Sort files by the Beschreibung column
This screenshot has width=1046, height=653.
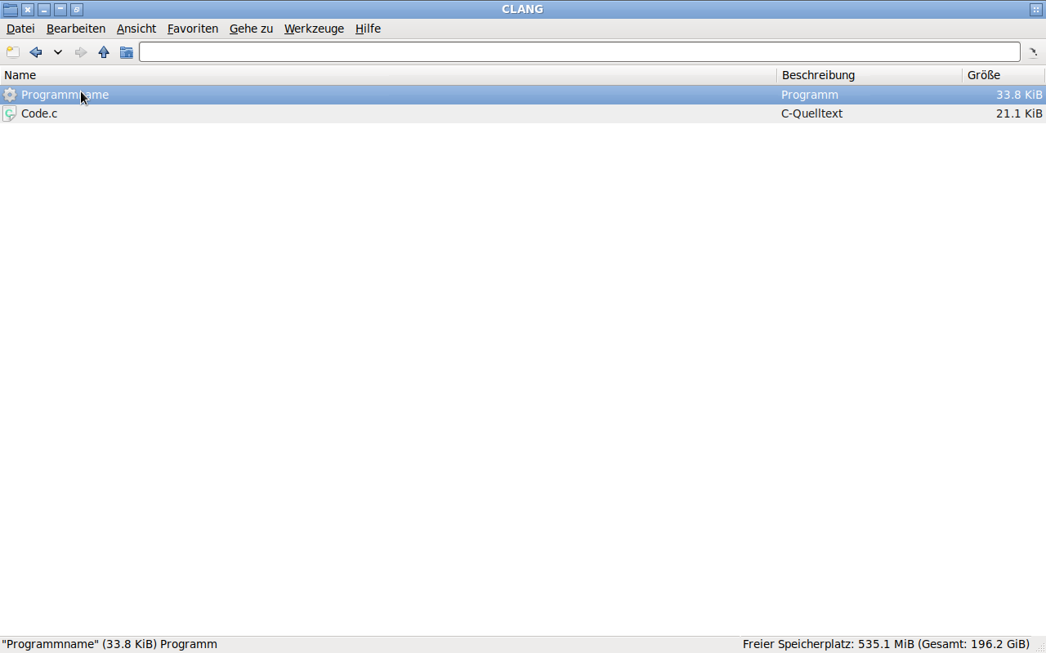(869, 75)
